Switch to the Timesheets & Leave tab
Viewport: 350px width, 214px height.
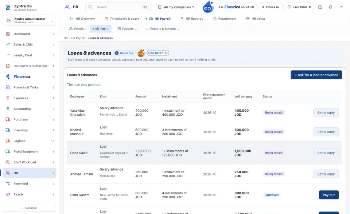122,19
